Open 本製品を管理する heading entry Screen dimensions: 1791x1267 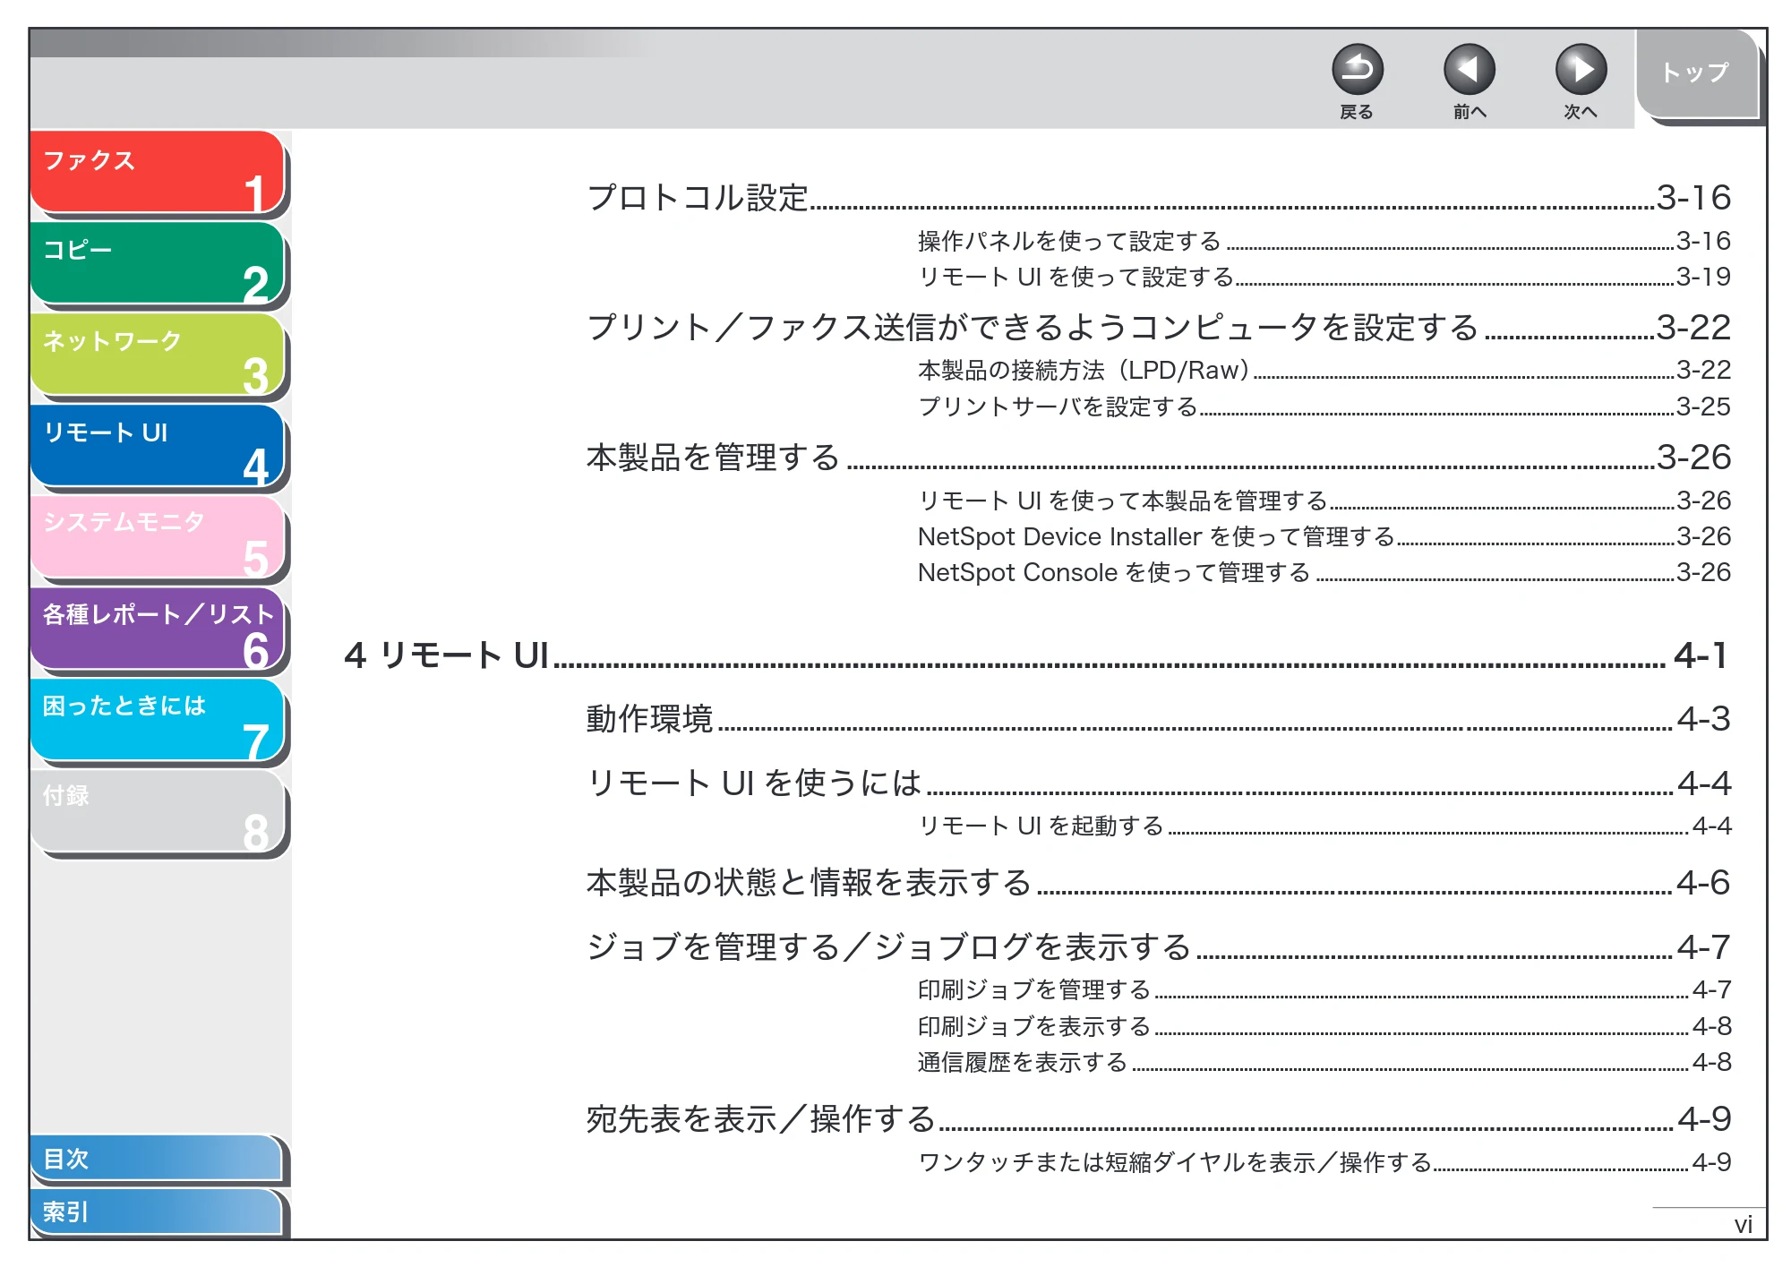(1159, 457)
